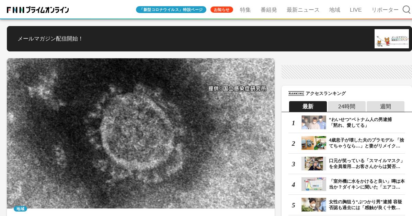Click thumbnail of rank 5 ぶつかり男 article
This screenshot has width=412, height=216.
(x=314, y=205)
